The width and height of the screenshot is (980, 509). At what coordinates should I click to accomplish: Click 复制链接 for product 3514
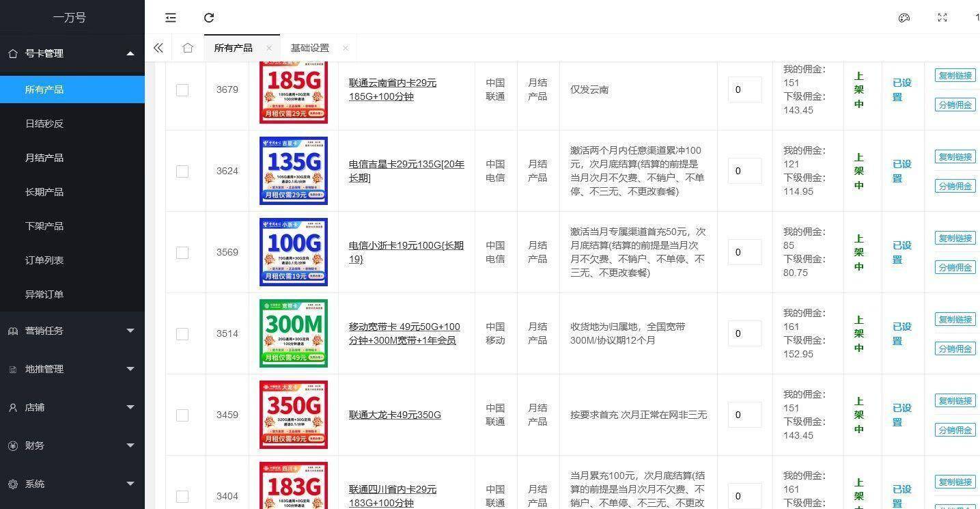[x=955, y=320]
